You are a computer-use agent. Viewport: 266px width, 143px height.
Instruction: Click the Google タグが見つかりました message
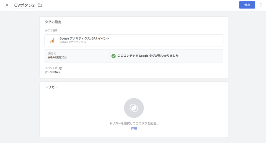[148, 56]
